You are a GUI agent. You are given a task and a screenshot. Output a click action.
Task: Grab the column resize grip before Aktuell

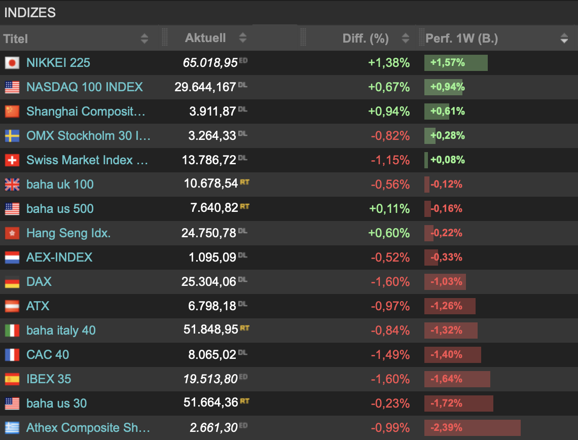point(165,37)
